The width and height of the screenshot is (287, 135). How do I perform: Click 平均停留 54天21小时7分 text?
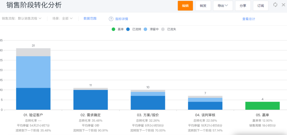point(33,125)
